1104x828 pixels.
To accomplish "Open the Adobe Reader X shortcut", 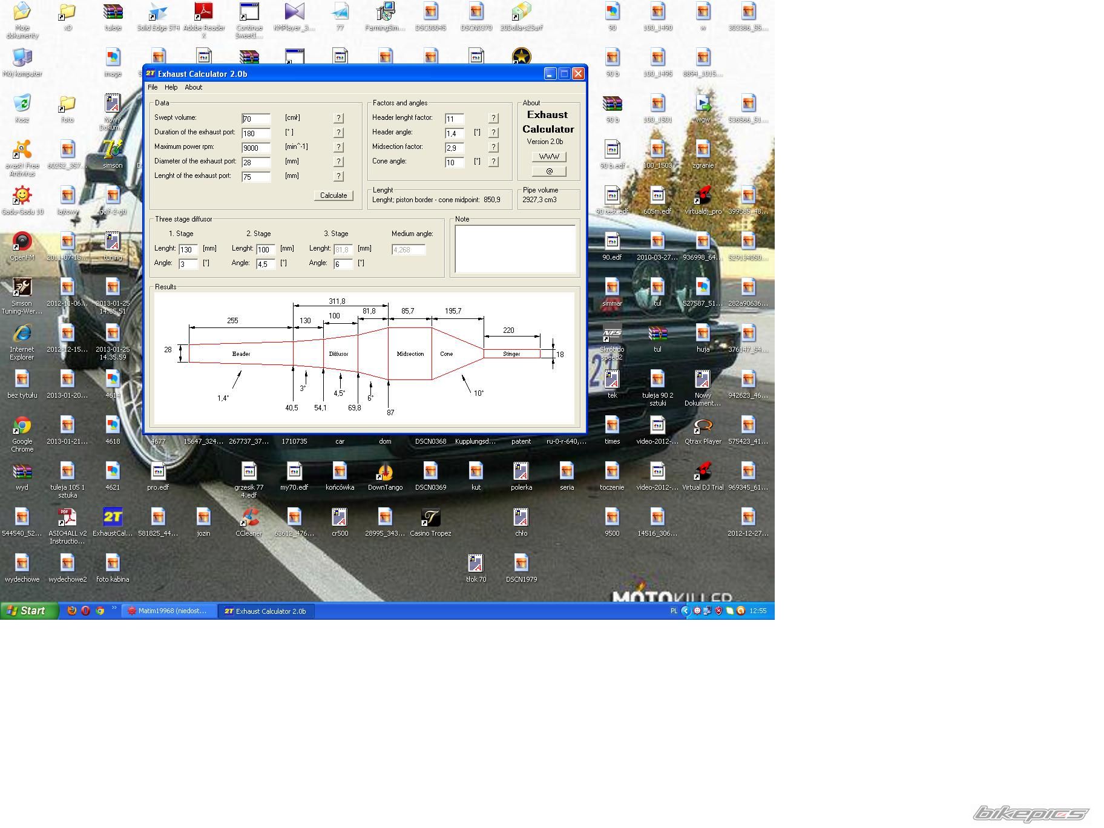I will (x=203, y=13).
